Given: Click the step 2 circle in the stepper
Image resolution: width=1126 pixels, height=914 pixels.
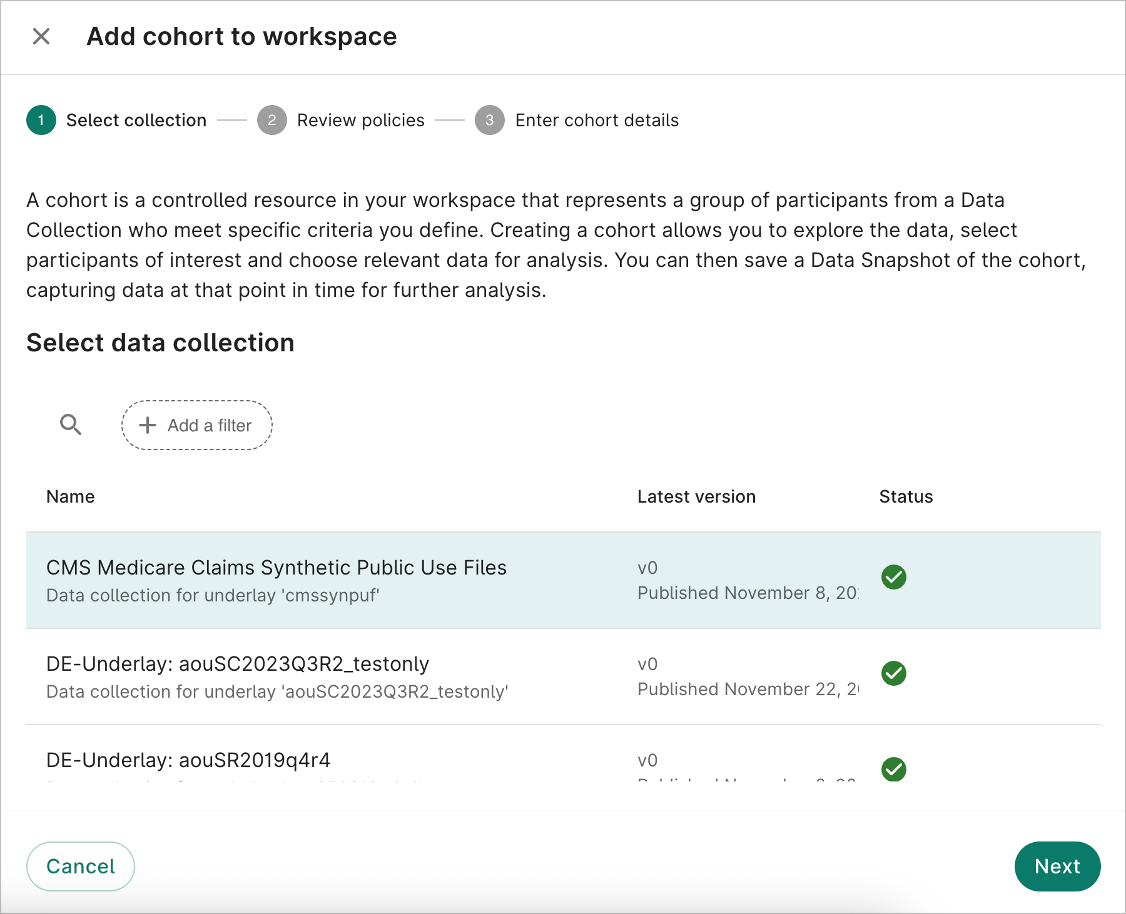Looking at the screenshot, I should (x=271, y=120).
